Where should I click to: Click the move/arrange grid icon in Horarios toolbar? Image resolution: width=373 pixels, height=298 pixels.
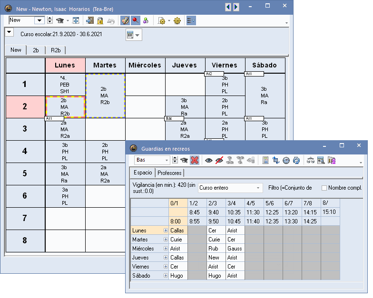[x=76, y=21]
